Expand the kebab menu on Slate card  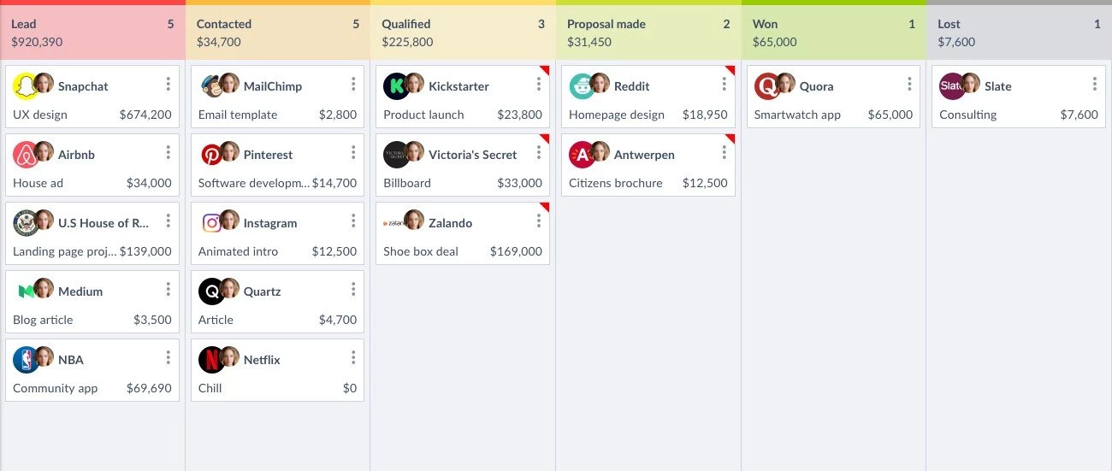1095,84
